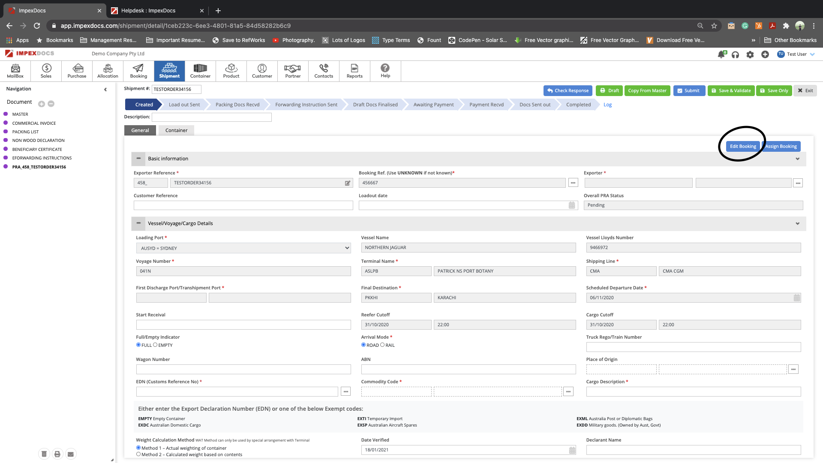Viewport: 823px width, 463px height.
Task: Open the Loadout date calendar picker
Action: pos(572,205)
